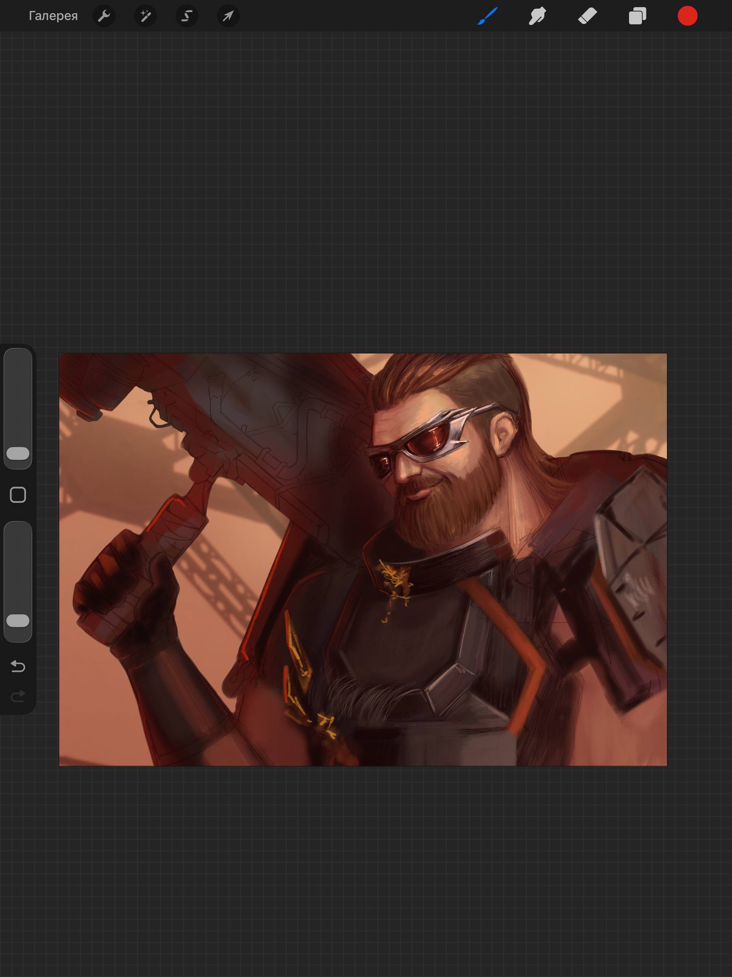Click the brush opacity slider handle
This screenshot has width=732, height=977.
coord(18,621)
